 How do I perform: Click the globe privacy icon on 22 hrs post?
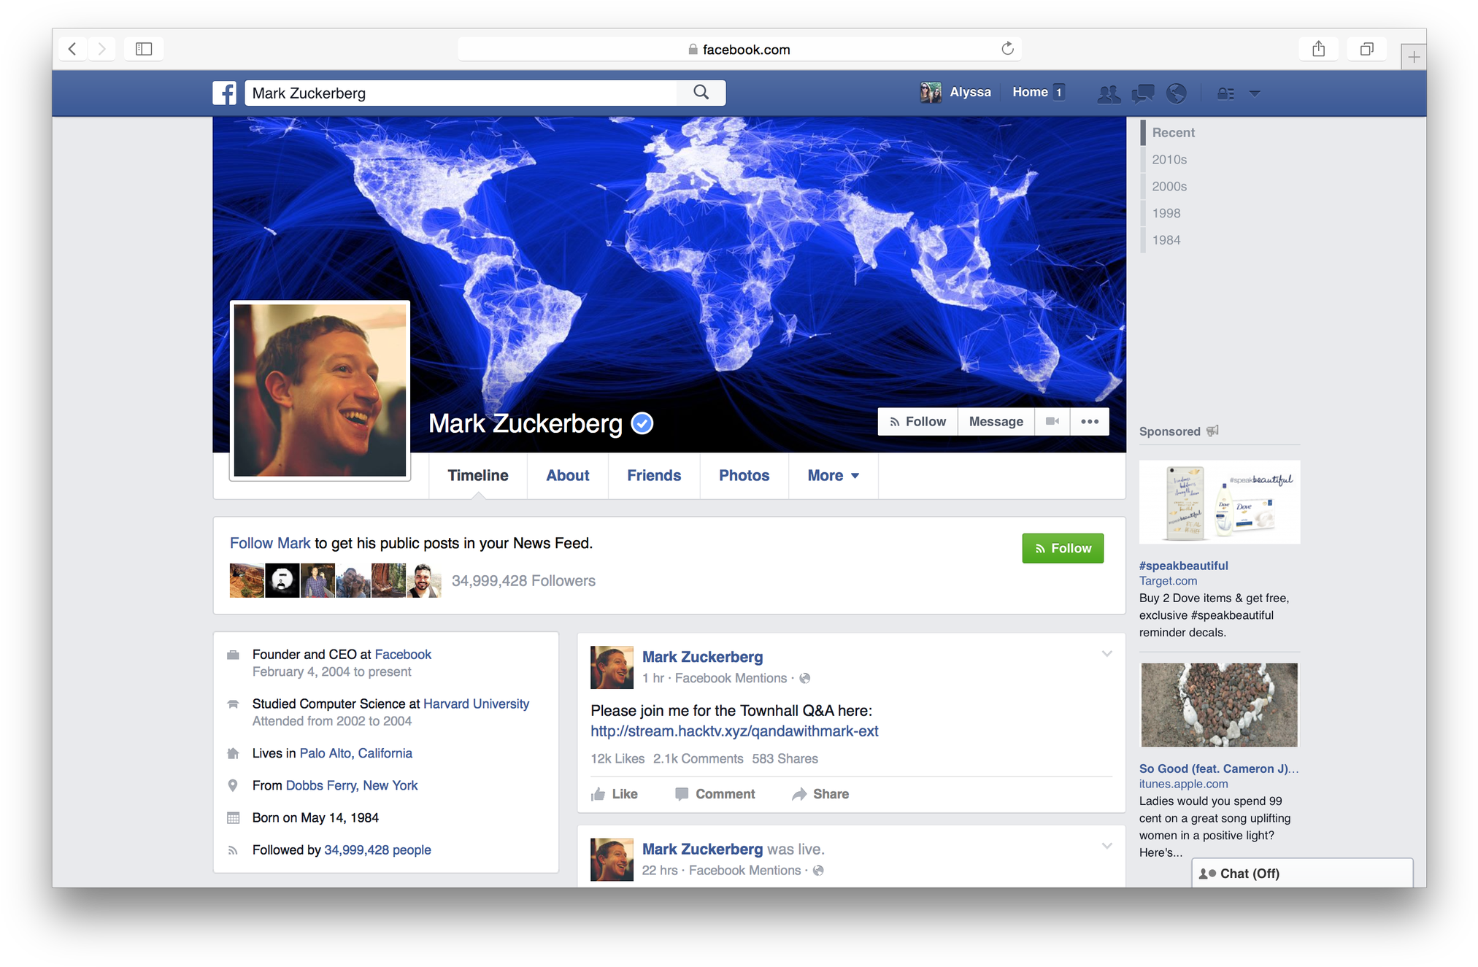pos(819,871)
